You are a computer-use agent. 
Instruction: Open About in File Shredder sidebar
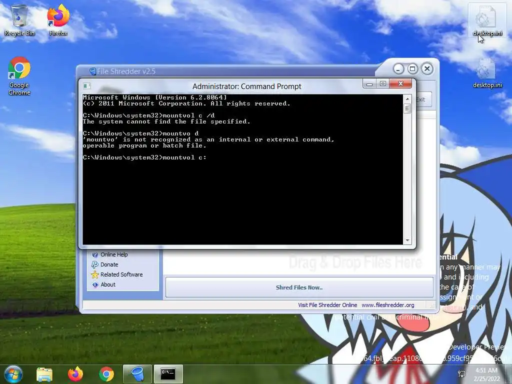coord(108,284)
